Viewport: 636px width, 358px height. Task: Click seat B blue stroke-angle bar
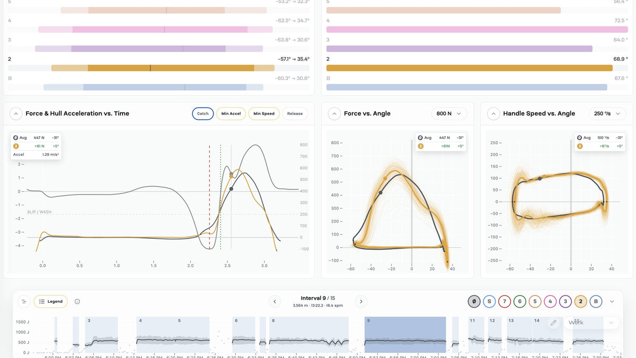153,87
